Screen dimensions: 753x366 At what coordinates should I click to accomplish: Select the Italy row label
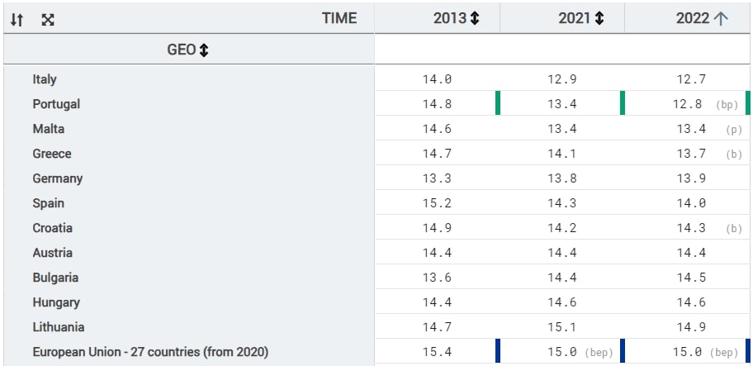pos(45,79)
